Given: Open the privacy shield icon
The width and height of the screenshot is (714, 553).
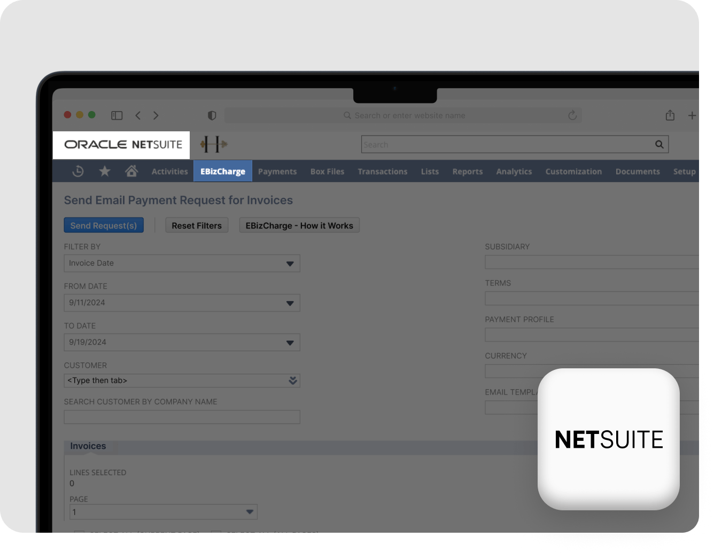Looking at the screenshot, I should pyautogui.click(x=212, y=115).
